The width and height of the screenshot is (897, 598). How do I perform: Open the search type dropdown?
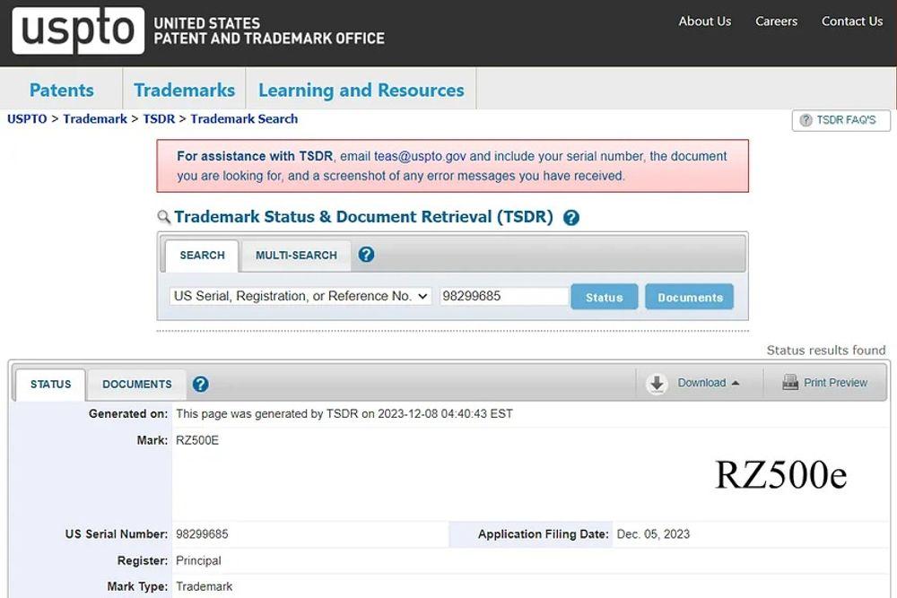[300, 296]
